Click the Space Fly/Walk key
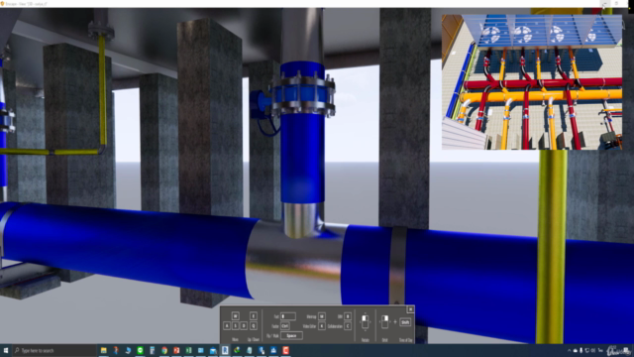 (291, 335)
